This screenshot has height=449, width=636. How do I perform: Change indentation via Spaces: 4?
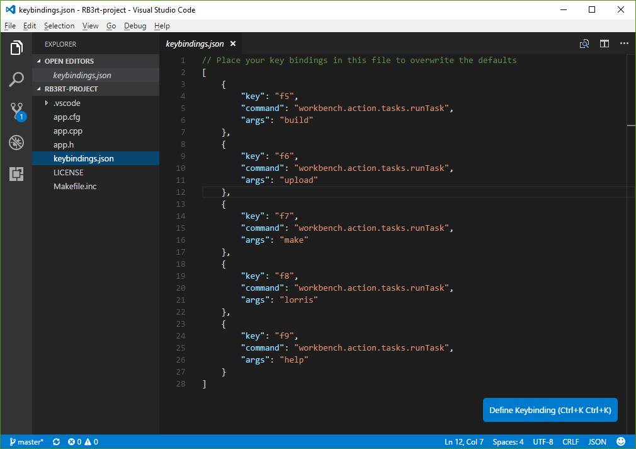tap(508, 441)
